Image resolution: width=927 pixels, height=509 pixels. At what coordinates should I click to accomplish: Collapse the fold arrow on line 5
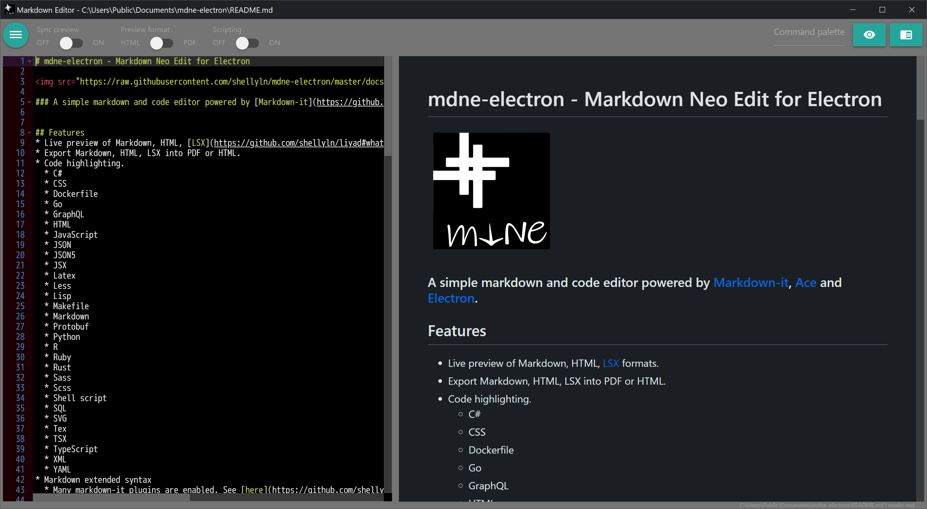(x=30, y=102)
